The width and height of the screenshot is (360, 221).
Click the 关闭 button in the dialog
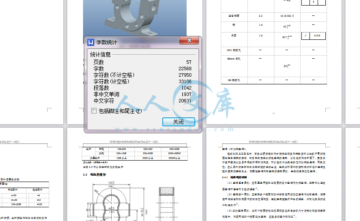pyautogui.click(x=179, y=122)
